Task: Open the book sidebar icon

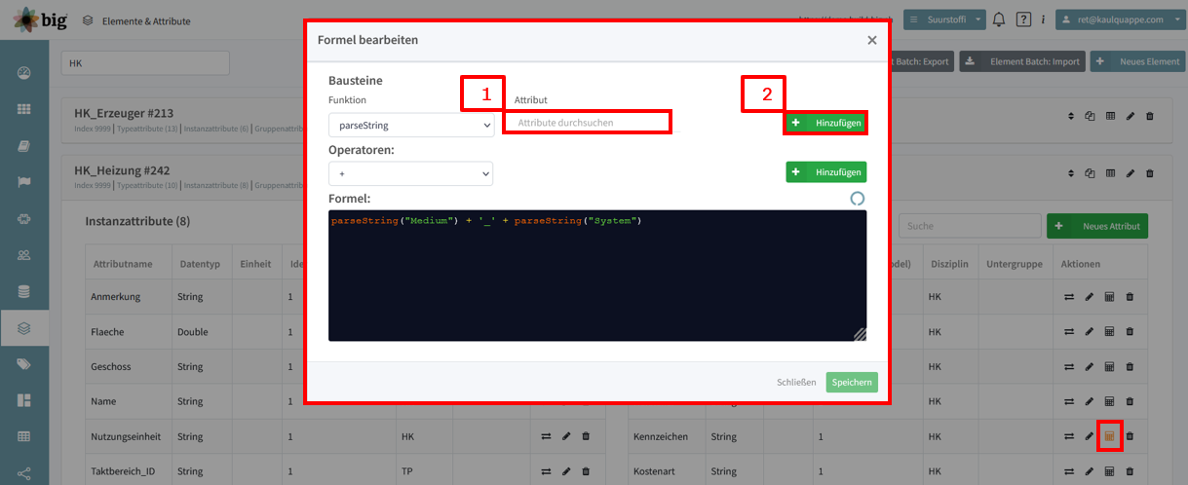Action: pos(24,146)
